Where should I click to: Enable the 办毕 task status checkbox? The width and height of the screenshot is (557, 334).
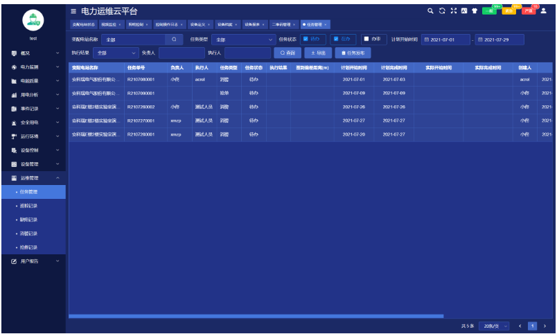pos(366,39)
